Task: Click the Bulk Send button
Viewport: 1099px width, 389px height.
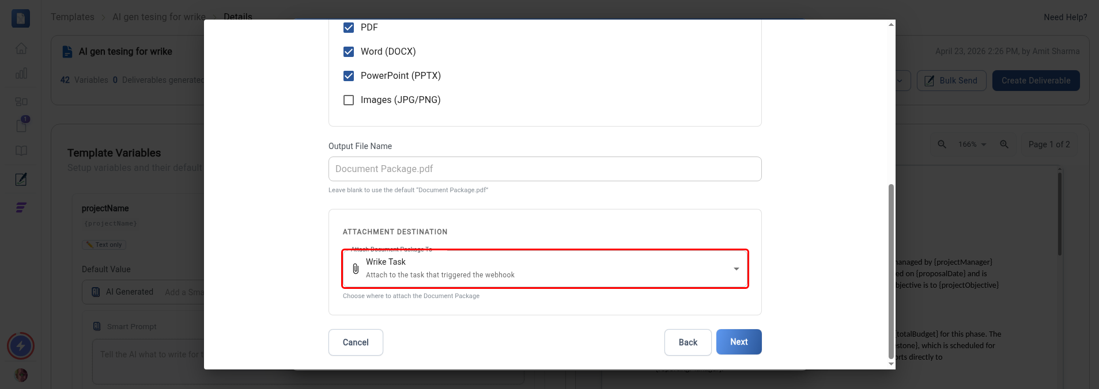Action: pos(951,81)
